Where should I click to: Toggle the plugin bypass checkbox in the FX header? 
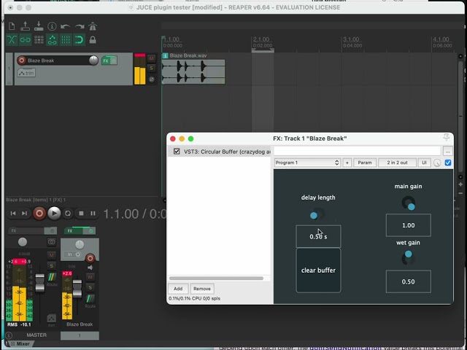pos(447,163)
